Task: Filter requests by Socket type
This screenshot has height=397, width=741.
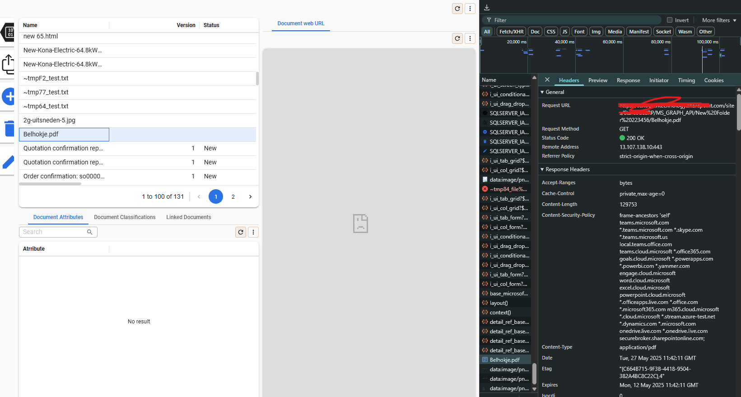Action: (663, 32)
